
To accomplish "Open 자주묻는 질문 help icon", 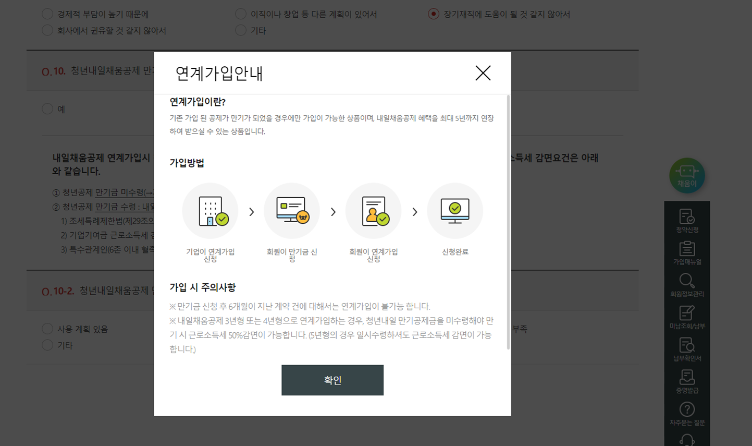I will point(687,414).
